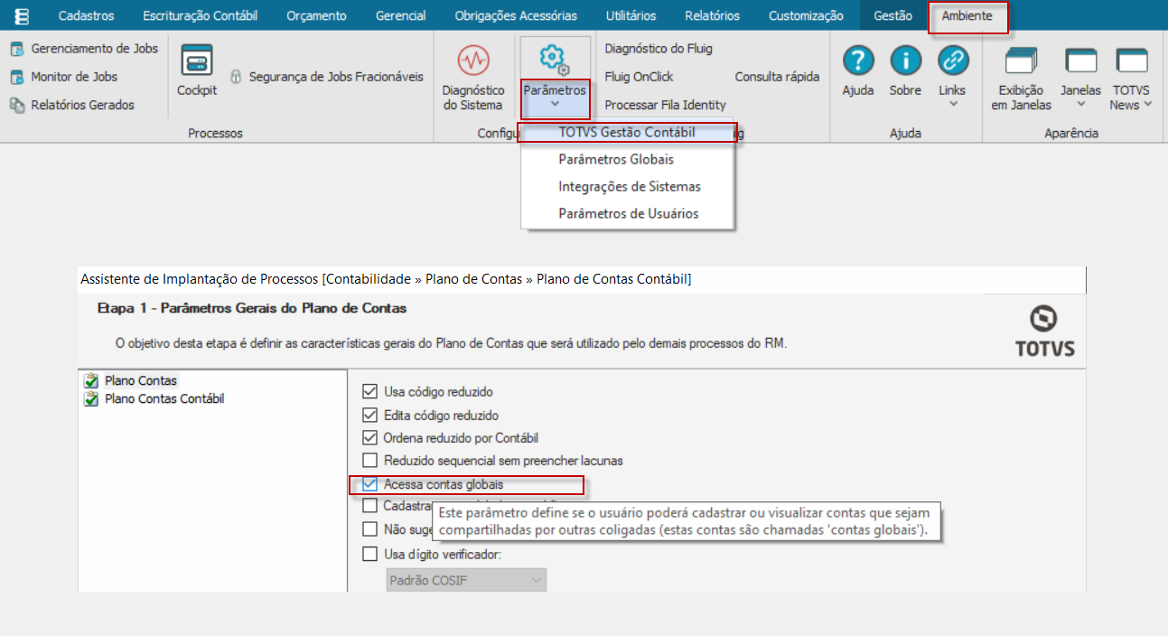Click the TOTVS logo in the wizard

[x=1045, y=331]
